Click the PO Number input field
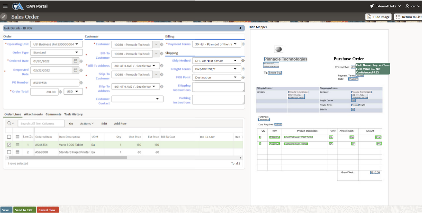The width and height of the screenshot is (422, 215). 54,82
